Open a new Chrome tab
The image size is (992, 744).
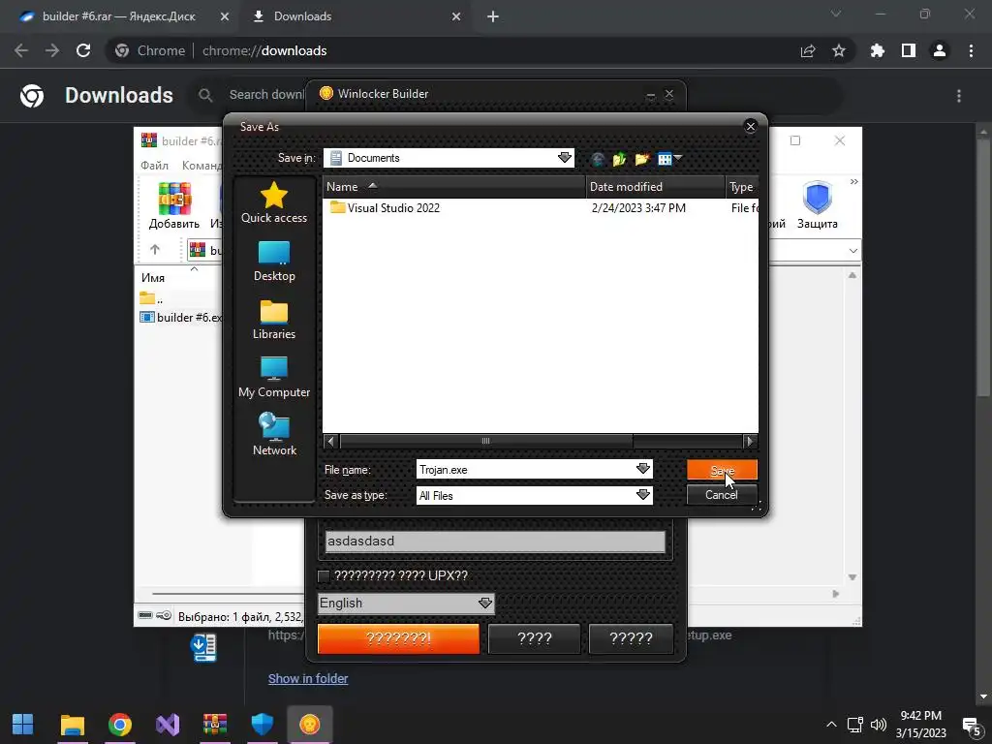coord(493,16)
